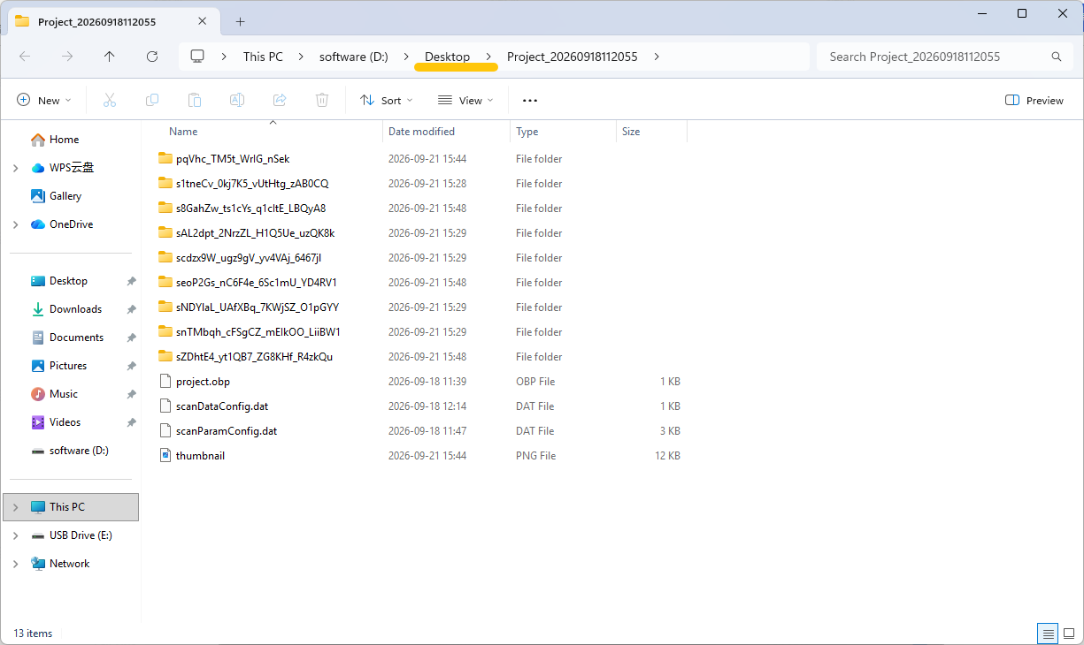Image resolution: width=1084 pixels, height=645 pixels.
Task: Open the Sort dropdown
Action: tap(387, 101)
